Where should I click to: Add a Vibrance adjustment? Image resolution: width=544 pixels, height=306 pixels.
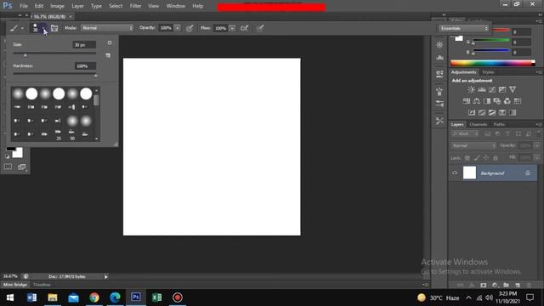[513, 89]
